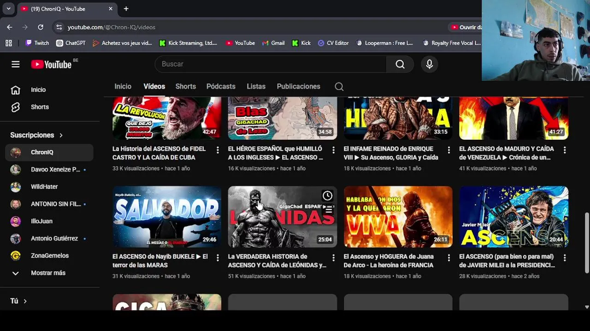590x331 pixels.
Task: Go to Inicio in sidebar
Action: pos(50,90)
